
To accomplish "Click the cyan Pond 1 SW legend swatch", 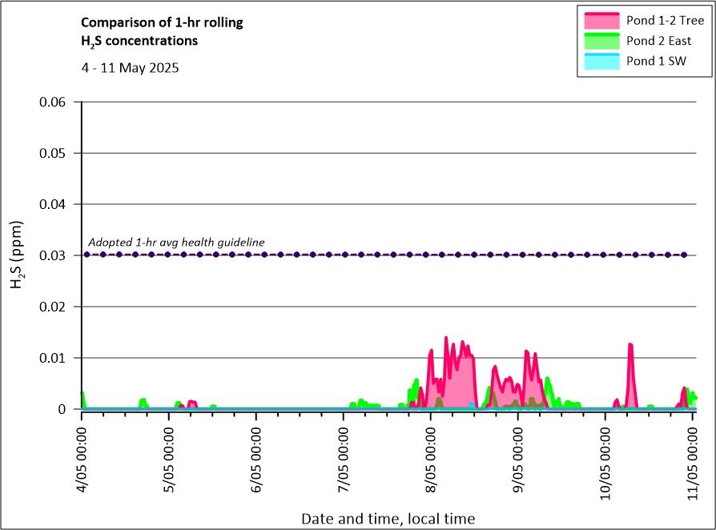I will point(603,61).
